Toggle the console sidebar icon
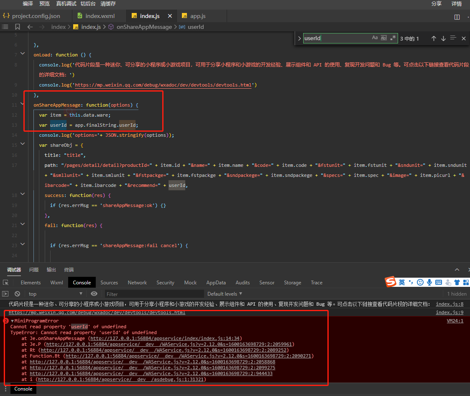 5,294
